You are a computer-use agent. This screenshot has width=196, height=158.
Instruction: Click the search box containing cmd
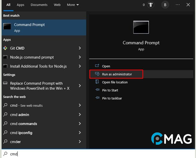pyautogui.click(x=95, y=154)
